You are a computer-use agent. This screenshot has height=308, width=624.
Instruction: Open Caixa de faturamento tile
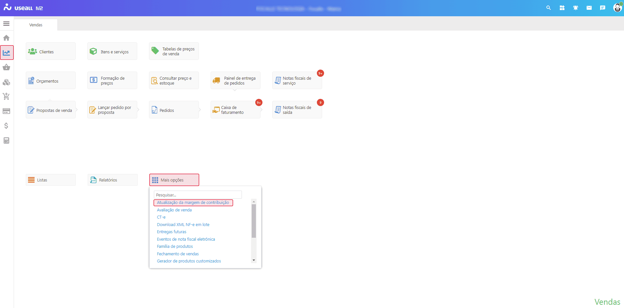point(235,110)
